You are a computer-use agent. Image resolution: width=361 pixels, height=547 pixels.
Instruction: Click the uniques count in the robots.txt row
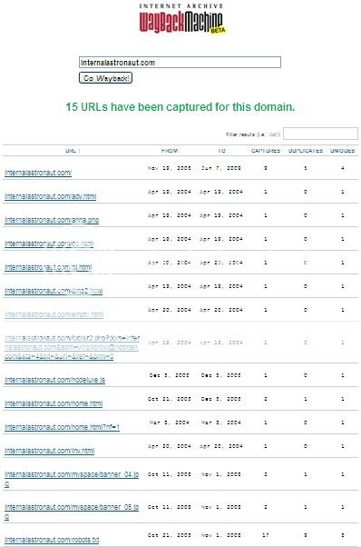343,535
